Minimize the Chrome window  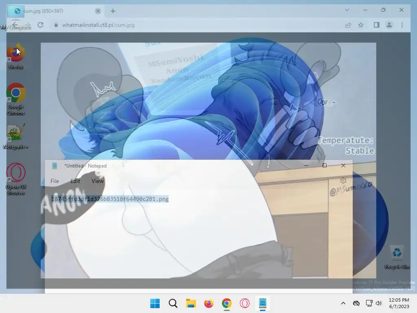point(365,10)
